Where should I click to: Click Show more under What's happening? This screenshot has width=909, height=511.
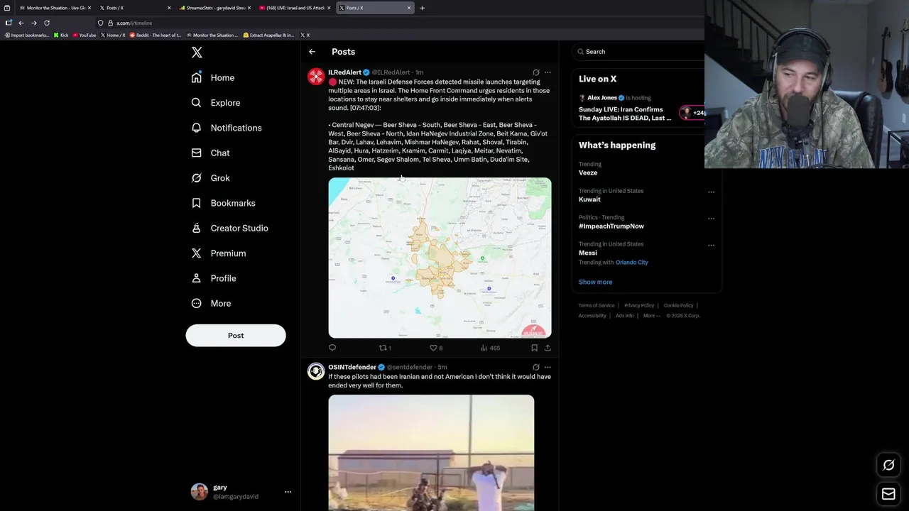tap(595, 282)
